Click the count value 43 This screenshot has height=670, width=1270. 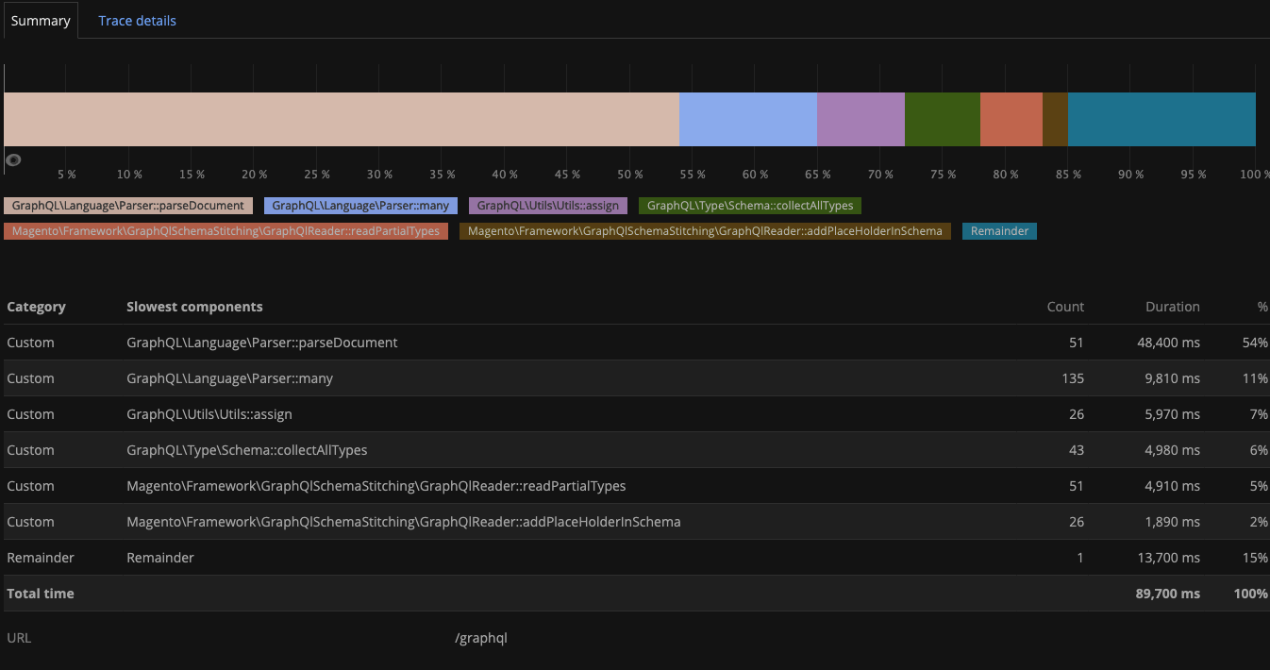1077,450
